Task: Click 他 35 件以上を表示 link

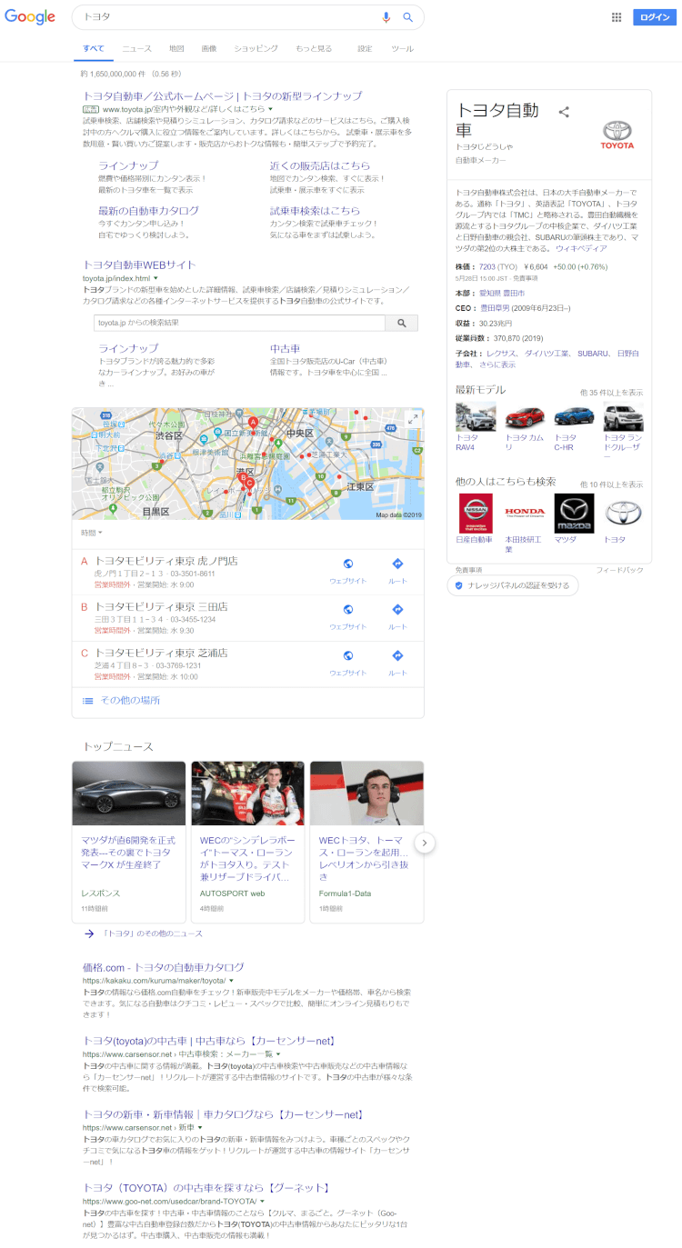Action: coord(611,393)
